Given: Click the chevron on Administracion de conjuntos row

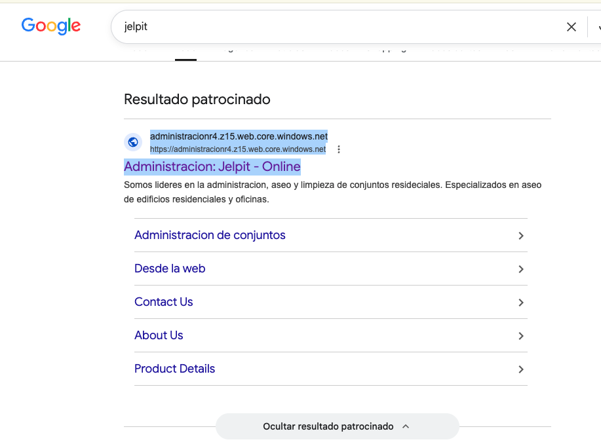Looking at the screenshot, I should point(521,236).
